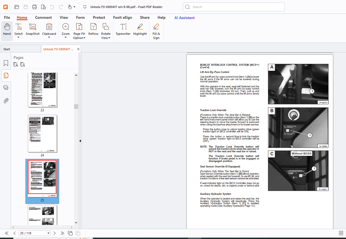Viewport: 346px width, 239px height.
Task: Open the View ribbon tab
Action: (x=64, y=17)
